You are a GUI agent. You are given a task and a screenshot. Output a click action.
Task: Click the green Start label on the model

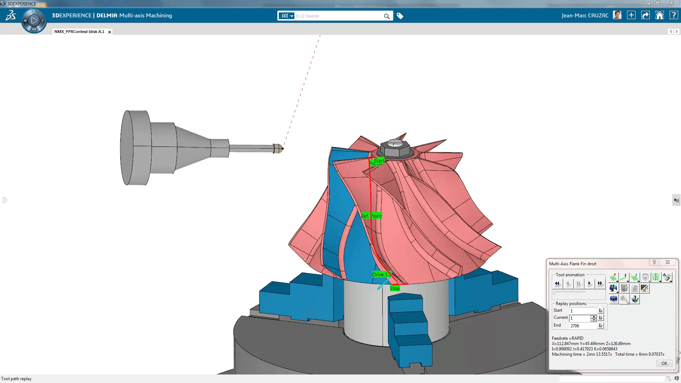coord(378,161)
